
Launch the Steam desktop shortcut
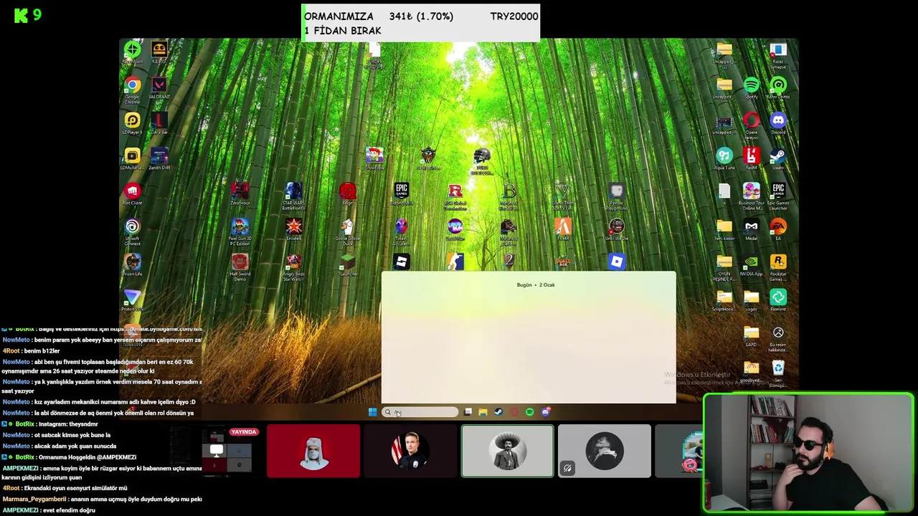pos(778,156)
